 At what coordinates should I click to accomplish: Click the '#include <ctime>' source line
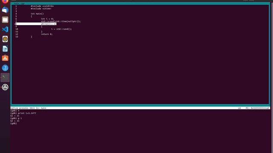pos(41,8)
